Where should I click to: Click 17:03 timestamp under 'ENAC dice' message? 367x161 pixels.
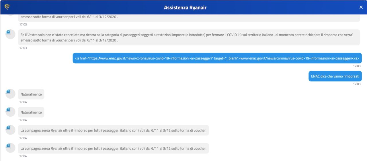(x=357, y=84)
